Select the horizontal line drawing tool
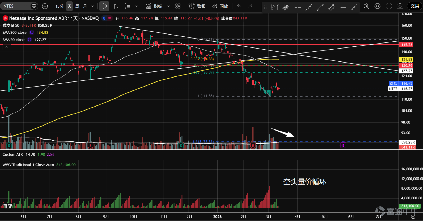This screenshot has width=423, height=221. tap(297, 7)
